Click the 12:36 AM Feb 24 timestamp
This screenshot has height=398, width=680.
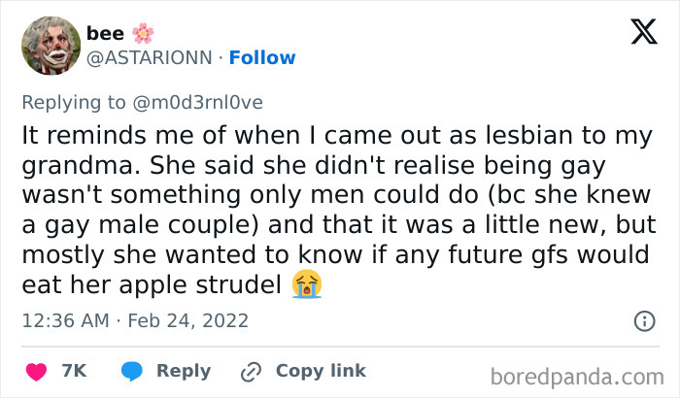pyautogui.click(x=135, y=320)
